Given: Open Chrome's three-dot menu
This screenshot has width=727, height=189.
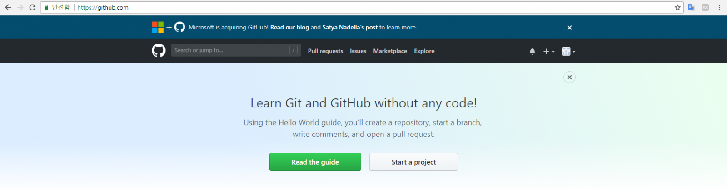Looking at the screenshot, I should (x=719, y=7).
